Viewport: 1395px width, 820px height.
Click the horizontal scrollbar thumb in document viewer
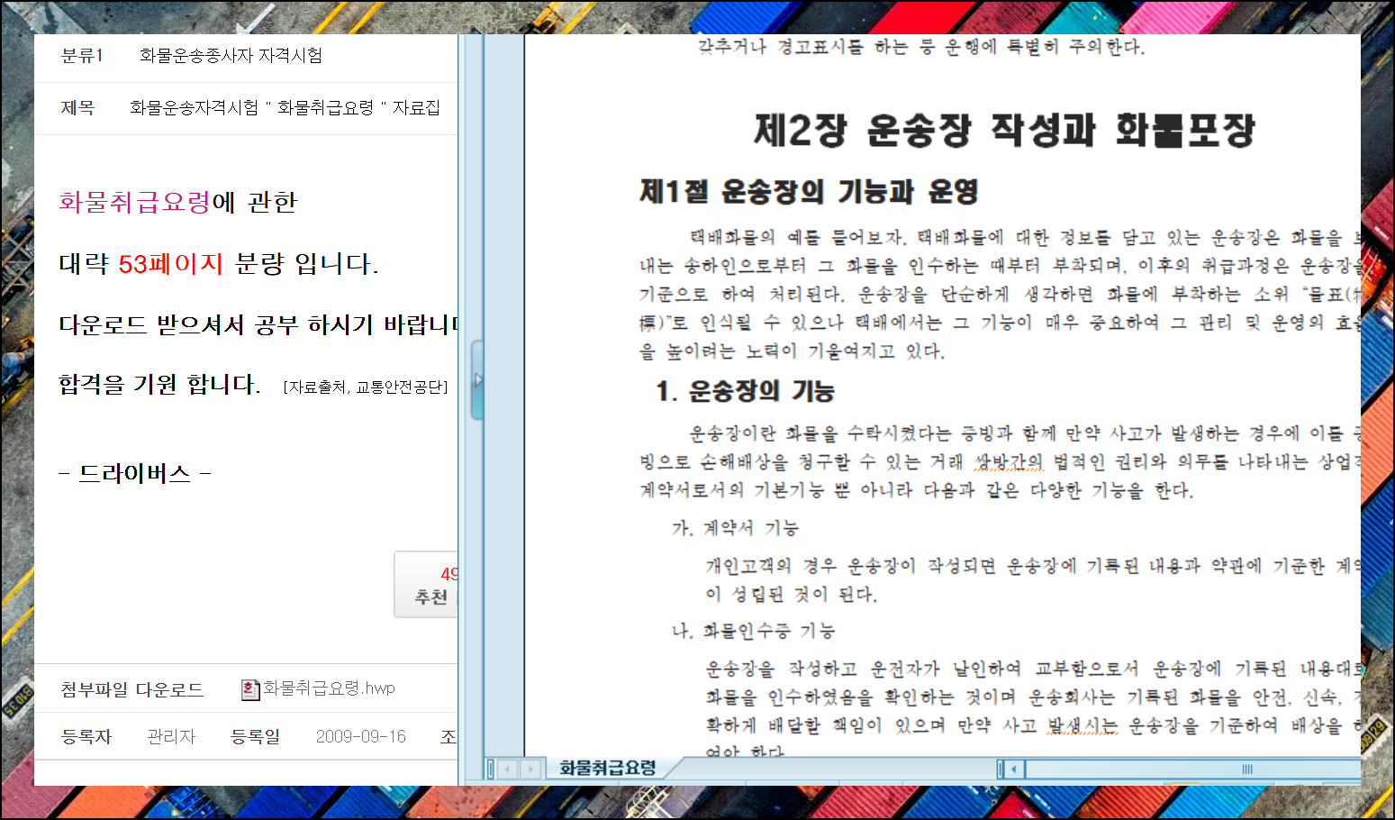1192,769
